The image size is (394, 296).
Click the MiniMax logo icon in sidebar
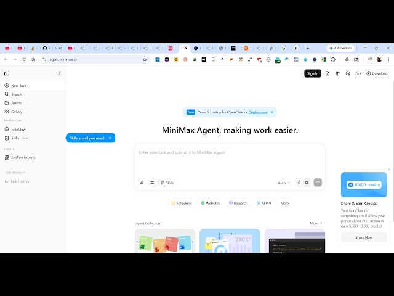tap(7, 73)
